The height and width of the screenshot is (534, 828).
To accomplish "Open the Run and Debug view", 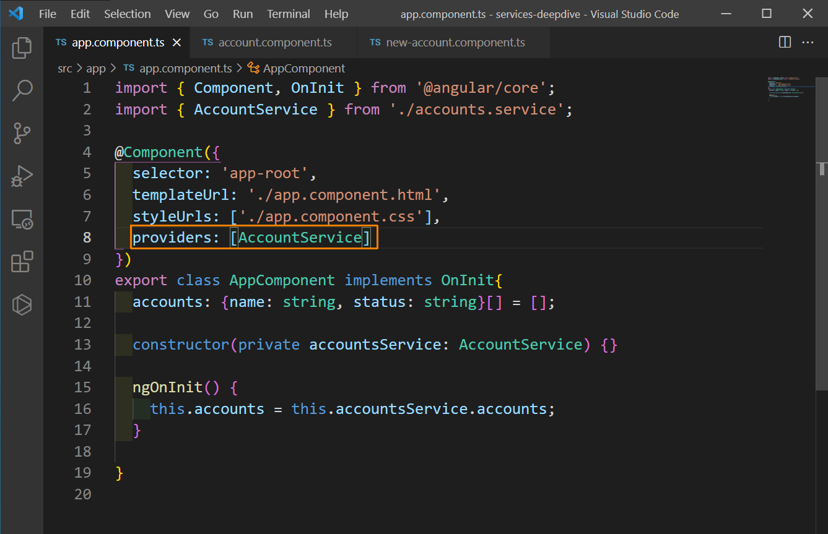I will [x=22, y=176].
